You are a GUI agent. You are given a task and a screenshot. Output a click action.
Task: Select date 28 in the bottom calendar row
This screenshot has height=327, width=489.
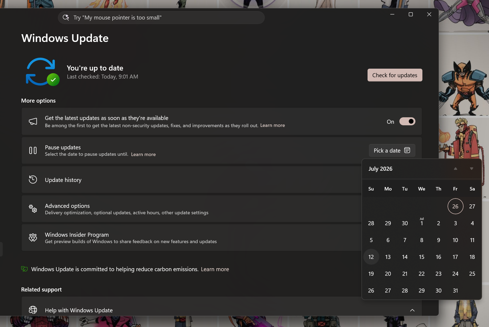pyautogui.click(x=405, y=290)
